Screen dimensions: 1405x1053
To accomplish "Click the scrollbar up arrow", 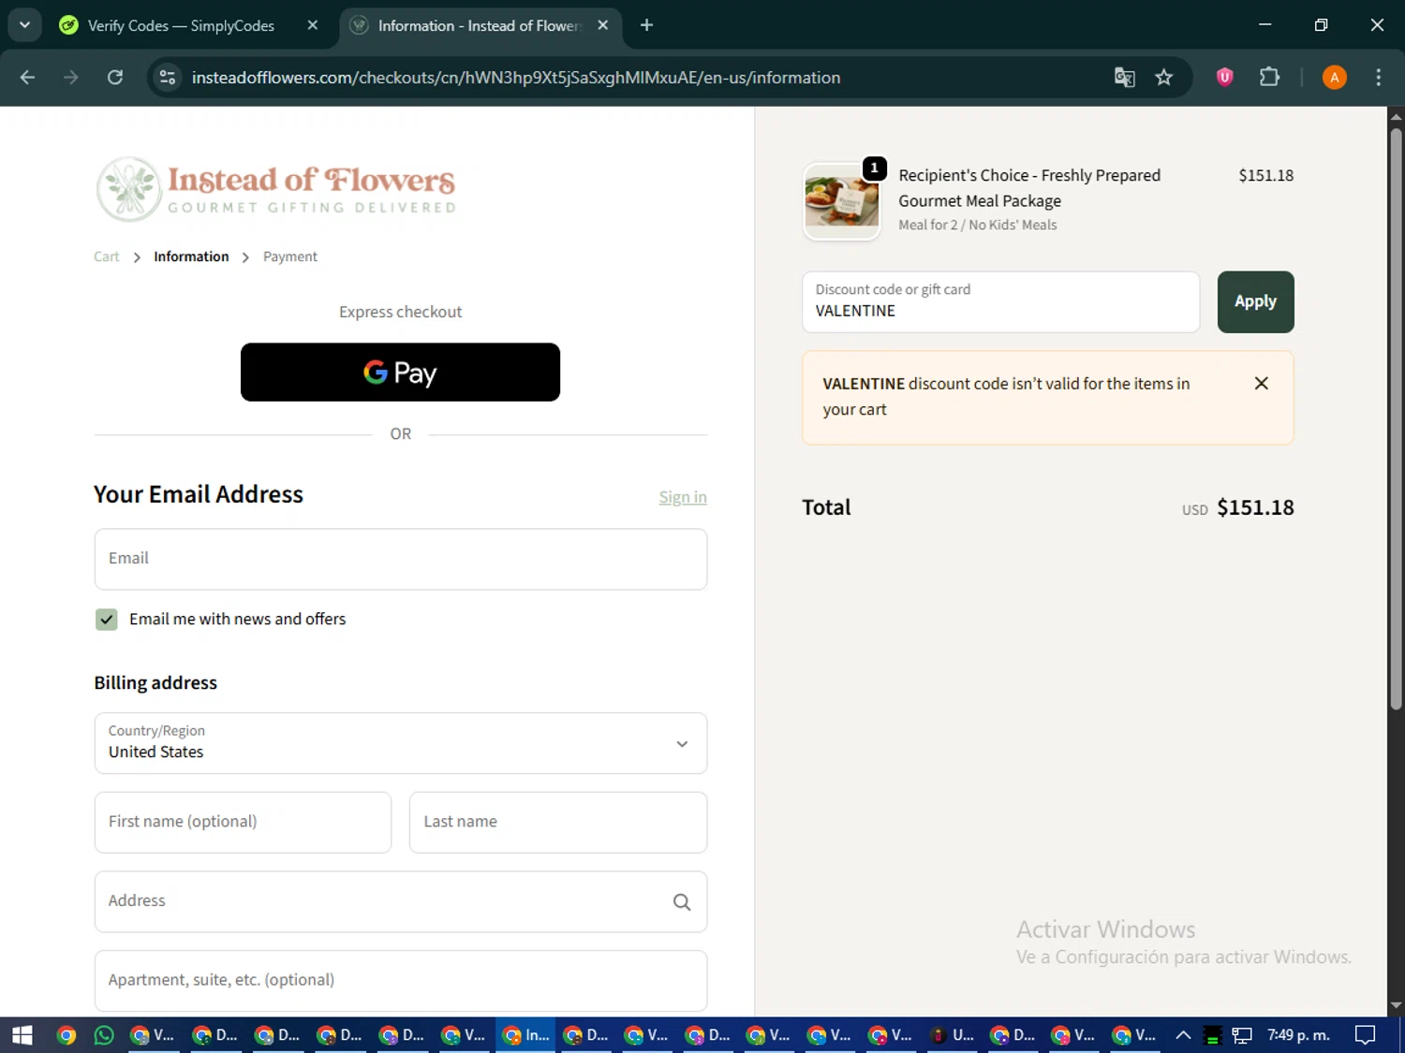I will point(1396,117).
